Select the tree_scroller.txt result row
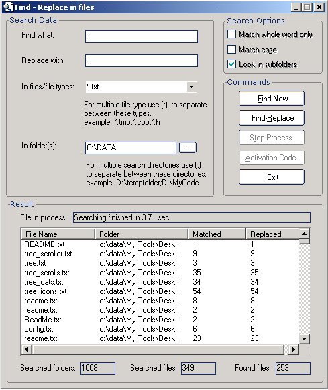This screenshot has width=328, height=390. pyautogui.click(x=160, y=254)
